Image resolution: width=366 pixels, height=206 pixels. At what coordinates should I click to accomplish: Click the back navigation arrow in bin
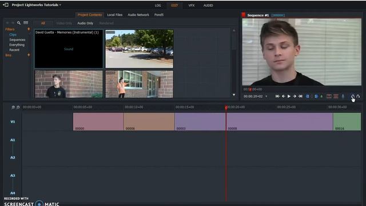pyautogui.click(x=7, y=23)
